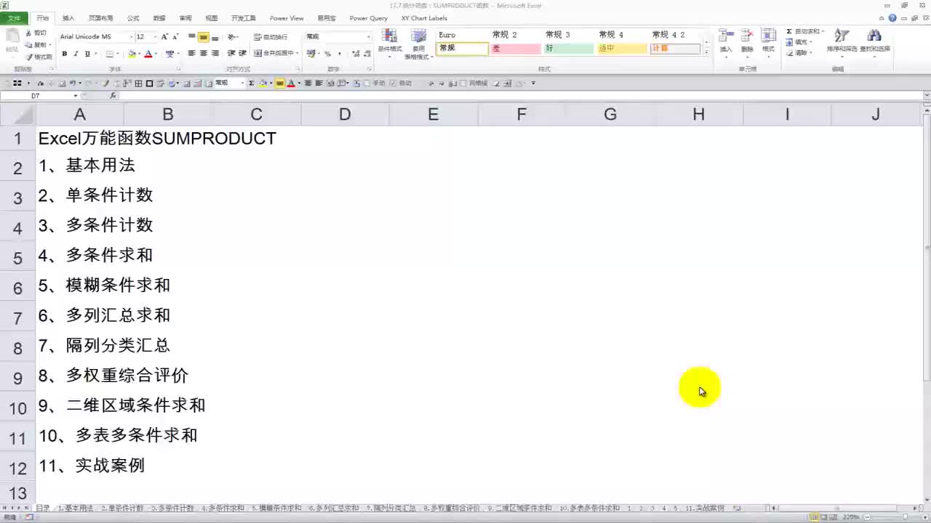Viewport: 931px width, 523px height.
Task: Click cell text 9、二维区域条件求和
Action: [121, 405]
